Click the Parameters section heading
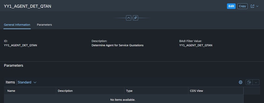 click(x=14, y=65)
